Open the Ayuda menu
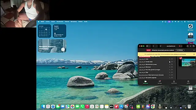196x110 pixels. [86, 22]
